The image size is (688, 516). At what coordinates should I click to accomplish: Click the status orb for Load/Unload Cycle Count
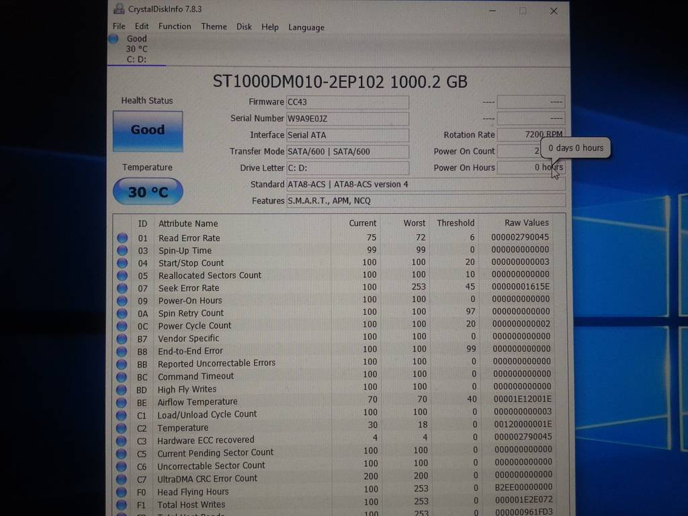click(122, 415)
